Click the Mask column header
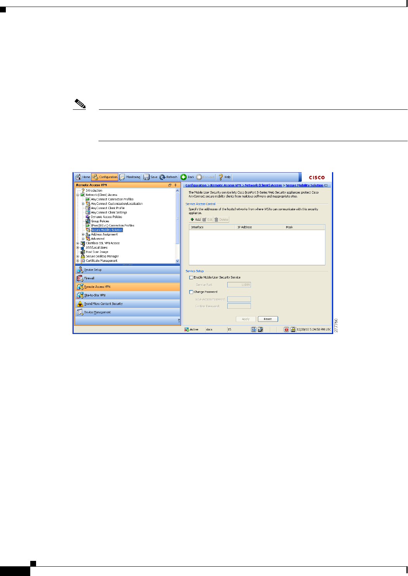 [x=304, y=227]
